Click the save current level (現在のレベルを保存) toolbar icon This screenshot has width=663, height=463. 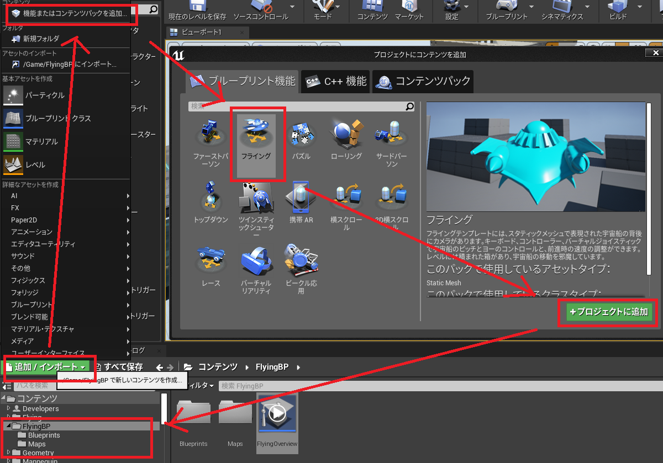(x=198, y=6)
